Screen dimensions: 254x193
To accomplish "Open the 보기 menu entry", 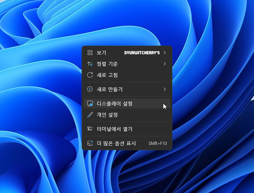I will click(x=127, y=53).
